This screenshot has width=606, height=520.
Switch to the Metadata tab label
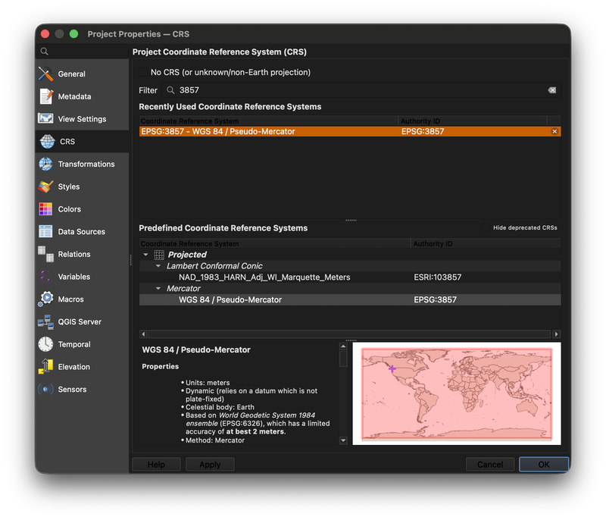click(x=74, y=96)
